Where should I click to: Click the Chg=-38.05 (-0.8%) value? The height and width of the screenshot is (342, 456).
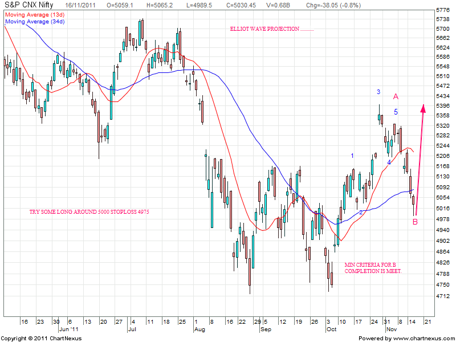click(x=333, y=5)
